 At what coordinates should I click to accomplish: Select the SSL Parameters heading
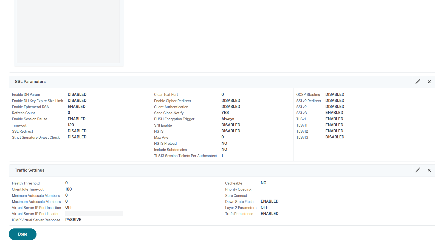coord(30,82)
